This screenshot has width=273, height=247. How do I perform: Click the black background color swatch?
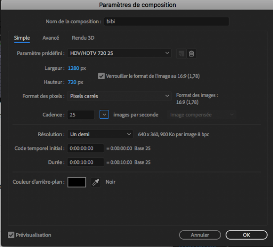click(x=77, y=182)
